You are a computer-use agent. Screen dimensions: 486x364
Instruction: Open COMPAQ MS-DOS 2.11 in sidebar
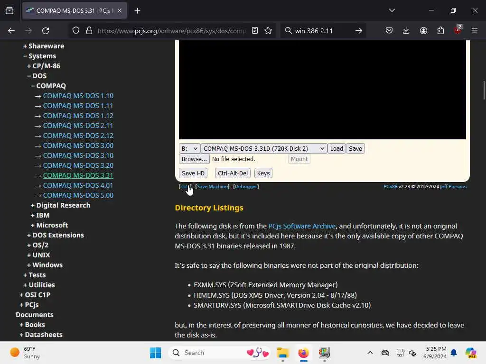pyautogui.click(x=78, y=126)
